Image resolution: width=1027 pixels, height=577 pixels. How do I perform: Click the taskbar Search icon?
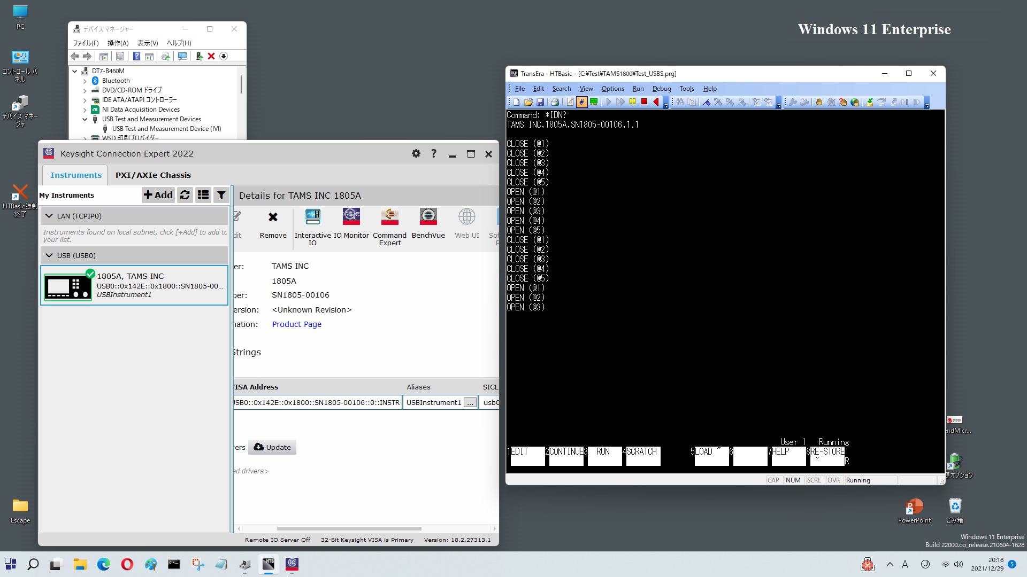pos(33,564)
